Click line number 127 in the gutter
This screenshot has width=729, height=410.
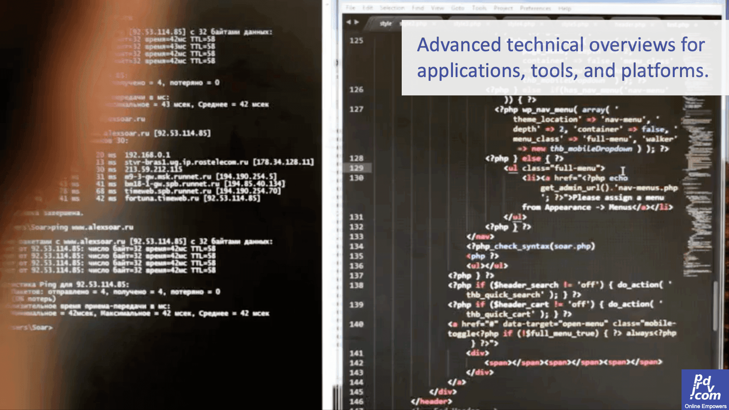[356, 109]
